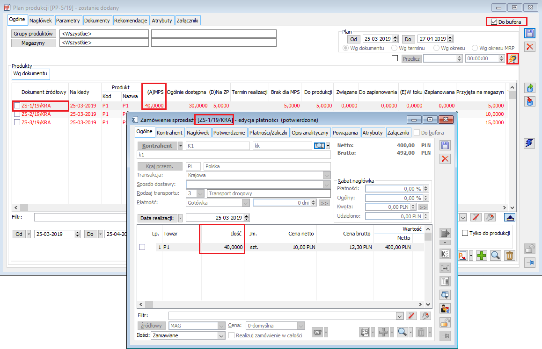The image size is (542, 349).
Task: Click K checklist icon in order sidebar
Action: [x=445, y=254]
